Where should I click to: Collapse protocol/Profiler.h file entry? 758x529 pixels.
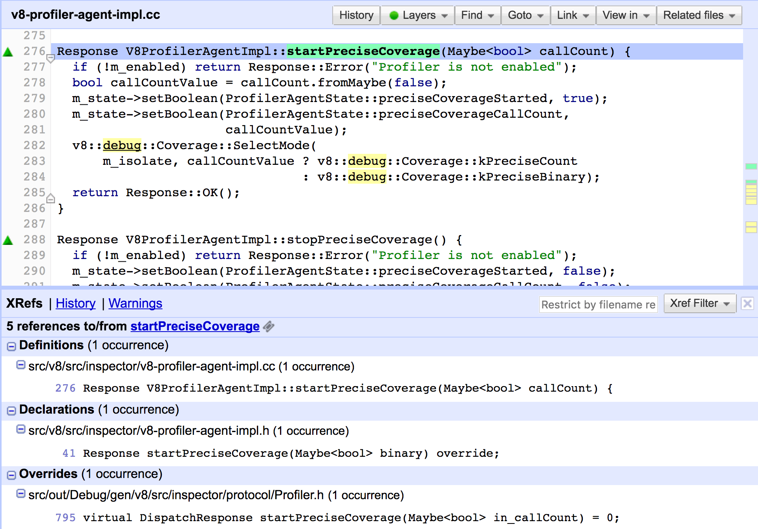tap(21, 494)
